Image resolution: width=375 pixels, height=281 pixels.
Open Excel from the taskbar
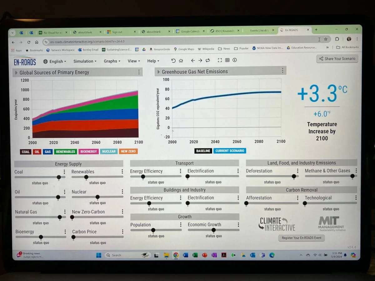195,255
